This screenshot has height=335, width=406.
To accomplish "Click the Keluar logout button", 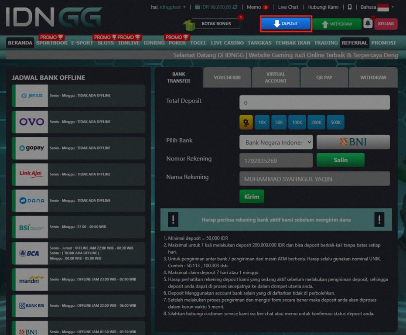I will click(386, 24).
